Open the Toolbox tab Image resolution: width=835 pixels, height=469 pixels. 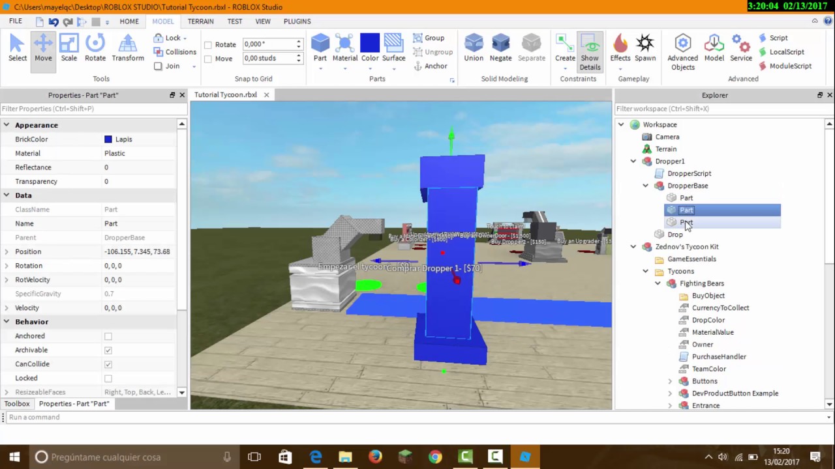tap(17, 404)
